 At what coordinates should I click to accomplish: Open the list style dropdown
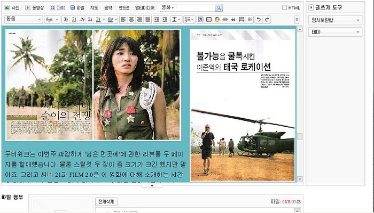[189, 20]
